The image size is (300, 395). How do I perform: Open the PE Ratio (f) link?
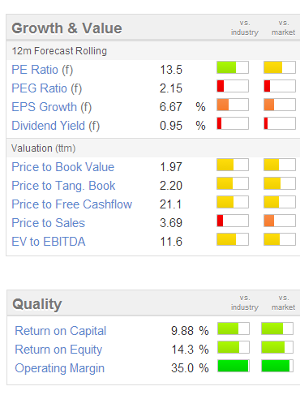pyautogui.click(x=42, y=70)
